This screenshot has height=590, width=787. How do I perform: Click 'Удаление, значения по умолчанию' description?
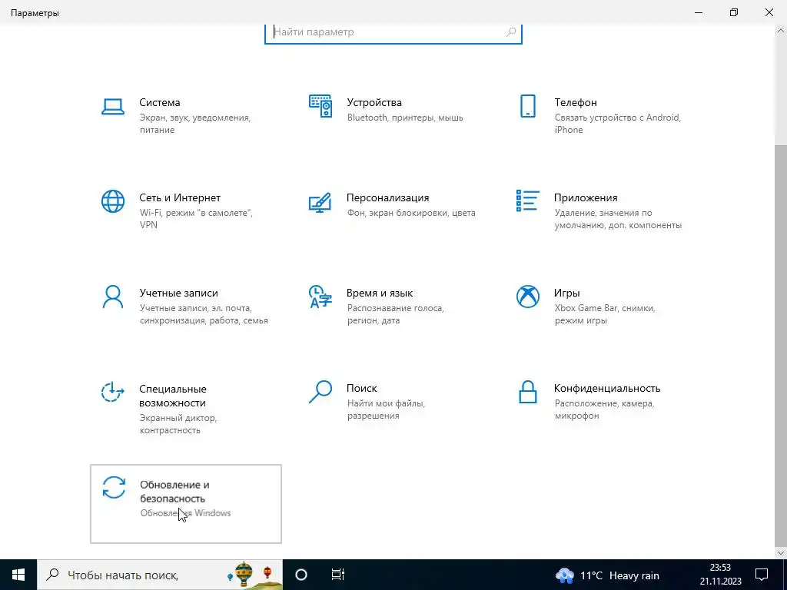pyautogui.click(x=618, y=219)
